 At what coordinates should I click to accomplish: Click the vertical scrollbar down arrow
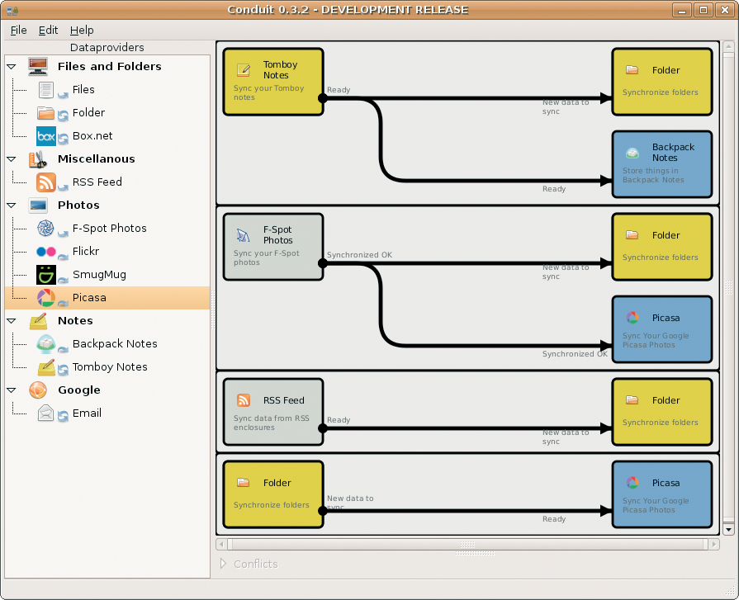(728, 529)
